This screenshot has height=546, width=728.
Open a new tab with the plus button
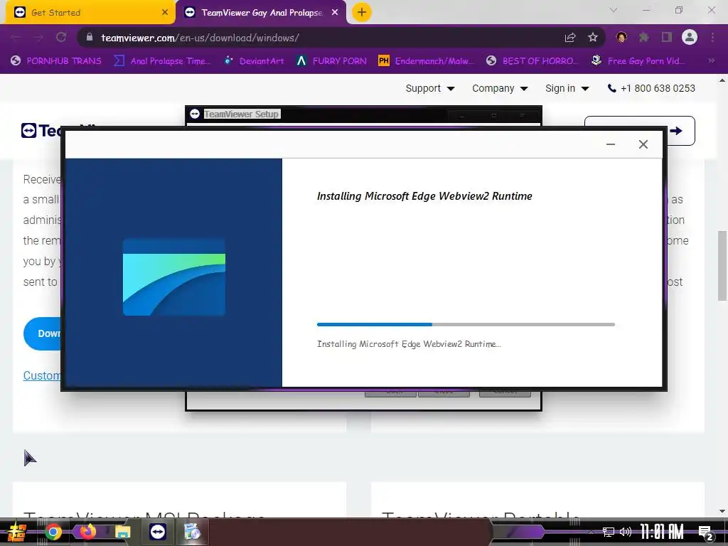click(362, 12)
